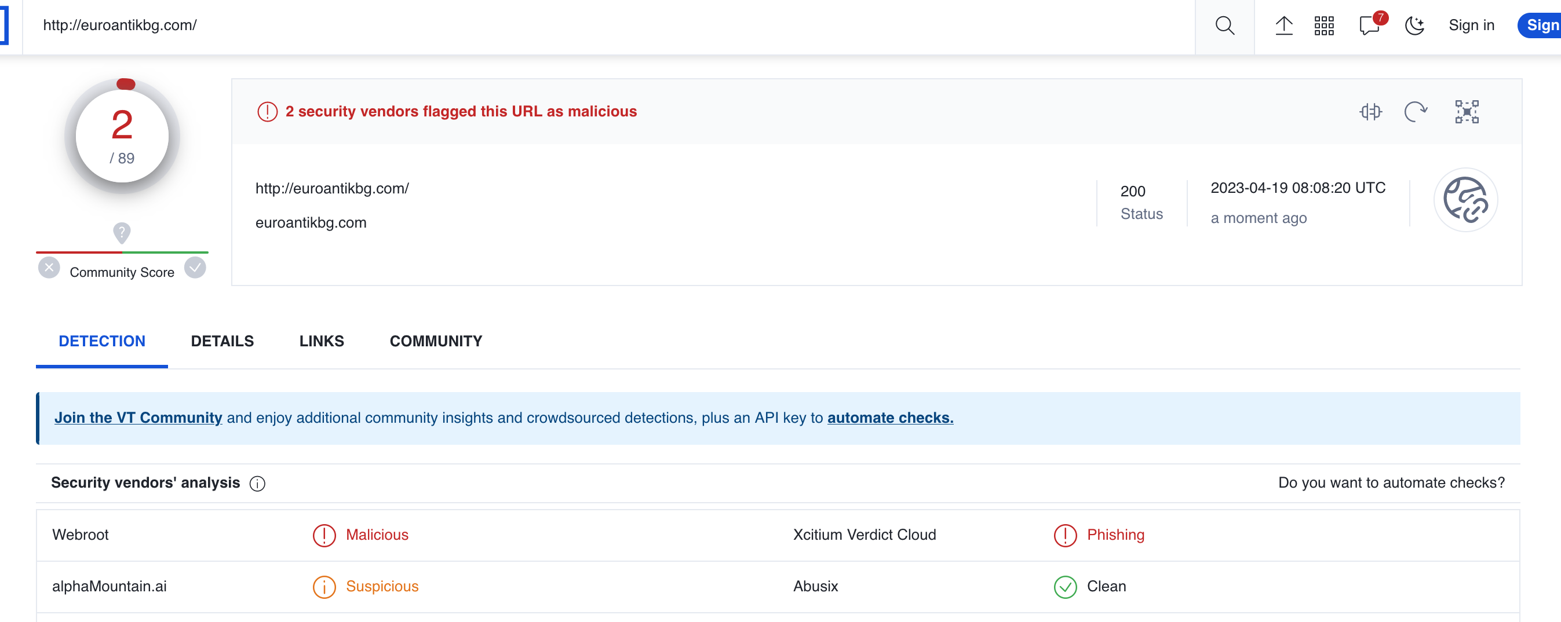The height and width of the screenshot is (622, 1561).
Task: Vote harmless with the check icon
Action: click(195, 267)
